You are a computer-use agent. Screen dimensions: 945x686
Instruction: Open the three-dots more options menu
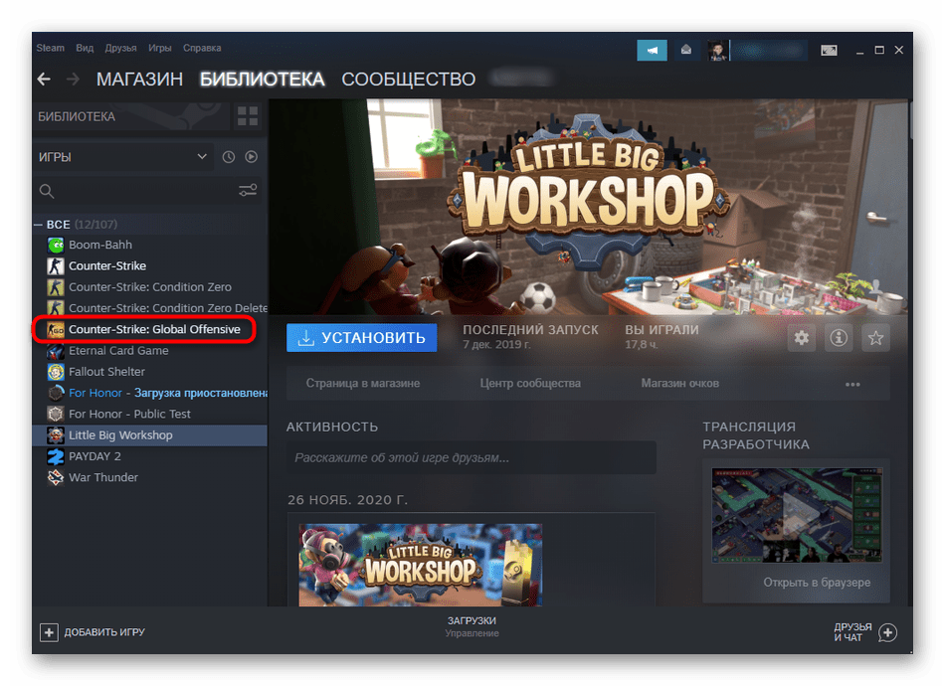click(x=852, y=384)
